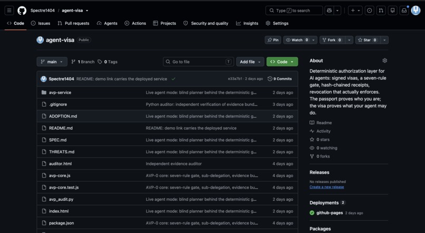Click Create a new release link
425x233 pixels.
(x=326, y=187)
